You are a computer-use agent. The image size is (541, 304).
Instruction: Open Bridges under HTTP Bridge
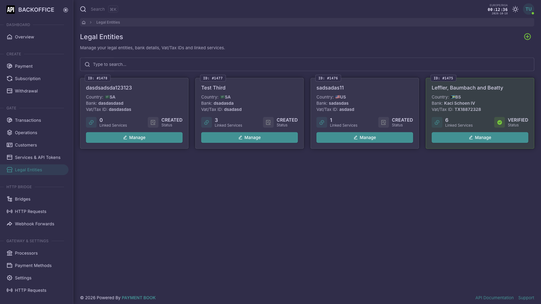pos(34,199)
